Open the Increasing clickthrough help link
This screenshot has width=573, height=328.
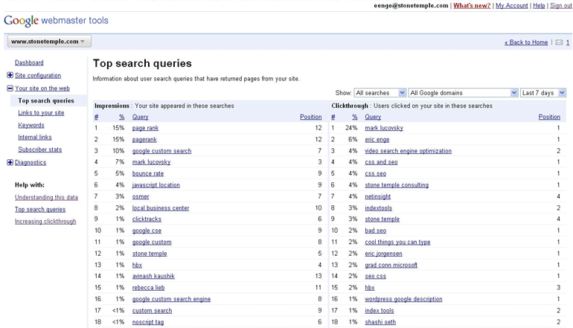point(45,222)
